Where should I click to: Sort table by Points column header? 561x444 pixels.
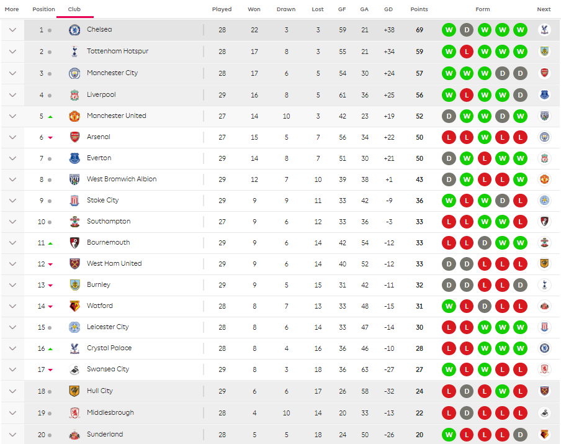pos(419,9)
